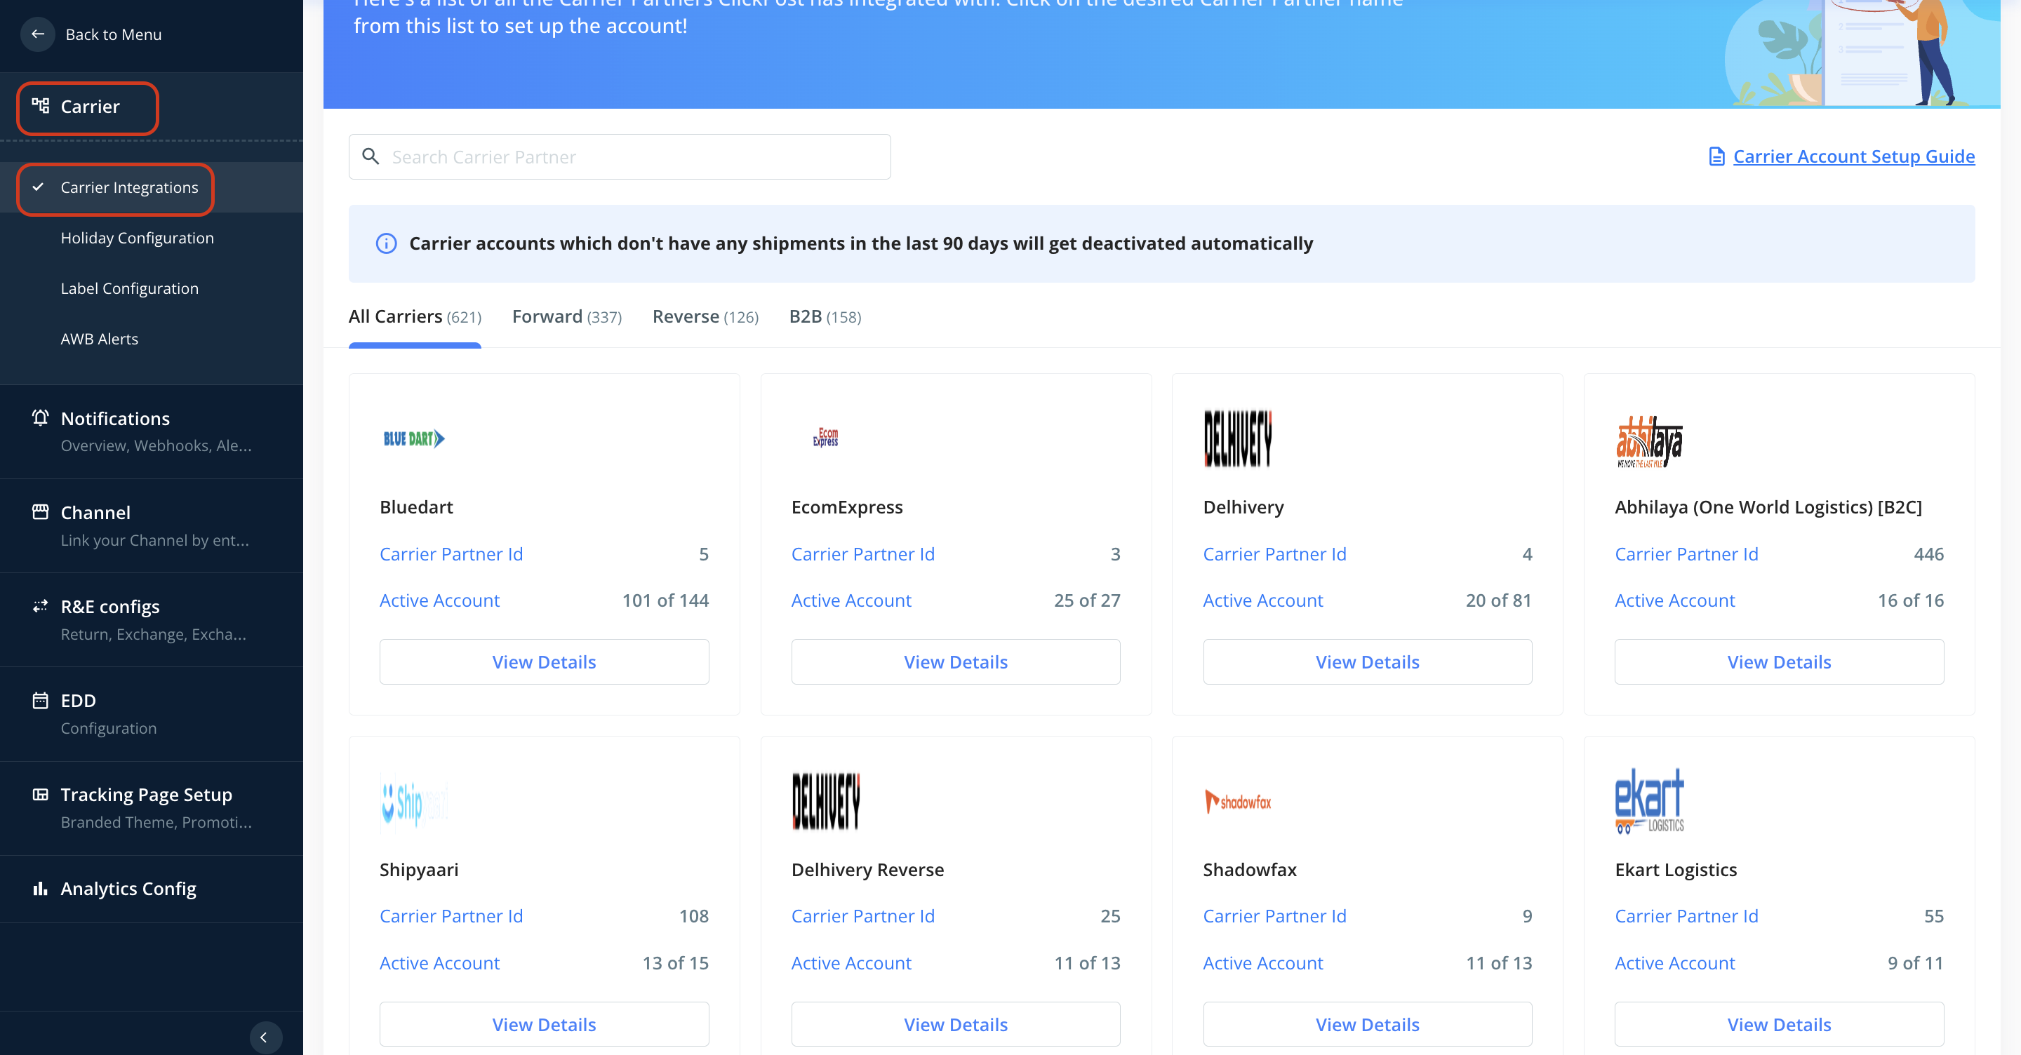Click the Tracking Page Setup icon
The width and height of the screenshot is (2021, 1055).
click(x=40, y=794)
